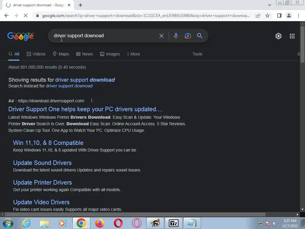Open Google quick settings gear

coord(278,36)
